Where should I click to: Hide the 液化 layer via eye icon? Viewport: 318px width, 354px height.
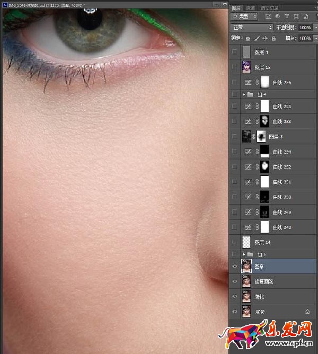[x=235, y=296]
